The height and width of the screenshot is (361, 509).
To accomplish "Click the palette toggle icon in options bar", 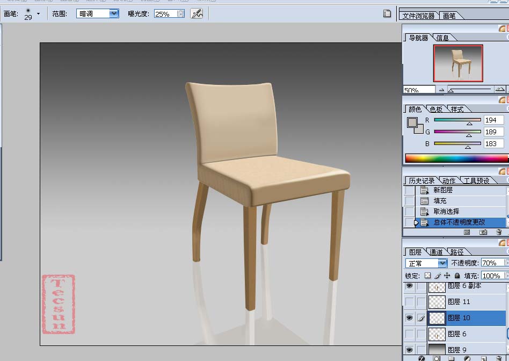I will pos(387,13).
